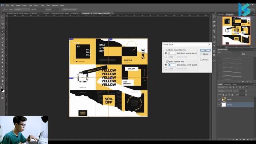Open the slice tool preset picker arrow
The height and width of the screenshot is (144, 256).
(x=6, y=10)
